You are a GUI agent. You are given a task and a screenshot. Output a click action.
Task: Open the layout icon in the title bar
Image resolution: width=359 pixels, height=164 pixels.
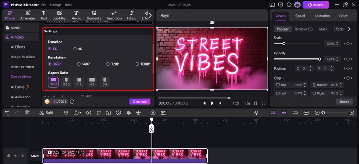point(272,4)
